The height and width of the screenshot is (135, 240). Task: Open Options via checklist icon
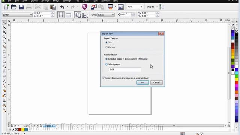point(162,7)
